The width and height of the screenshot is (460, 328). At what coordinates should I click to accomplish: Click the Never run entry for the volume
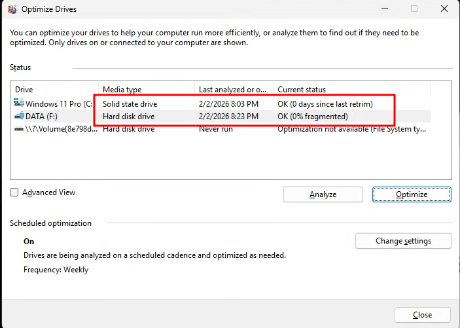pos(215,129)
